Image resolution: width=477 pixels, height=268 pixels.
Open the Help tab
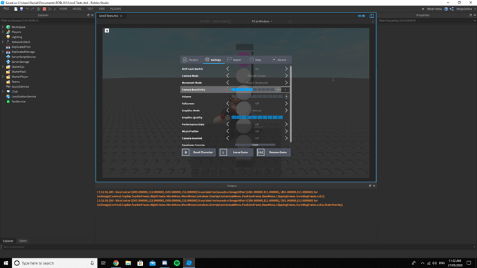[256, 60]
